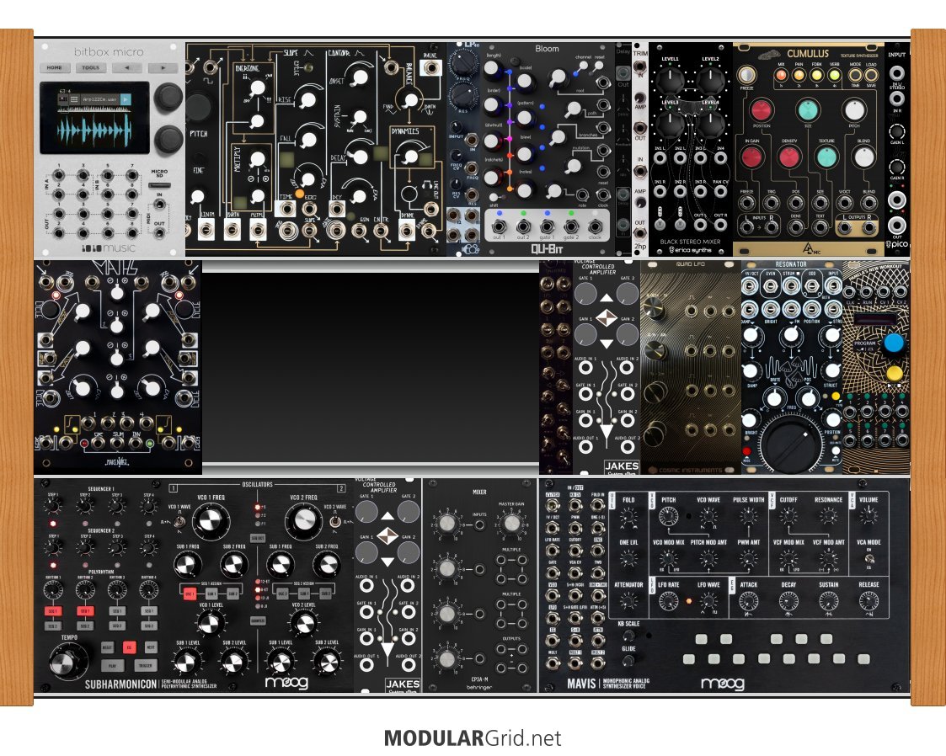Click the micro SD card slot on bitbox
Screen dimensions: 946x756
[159, 185]
